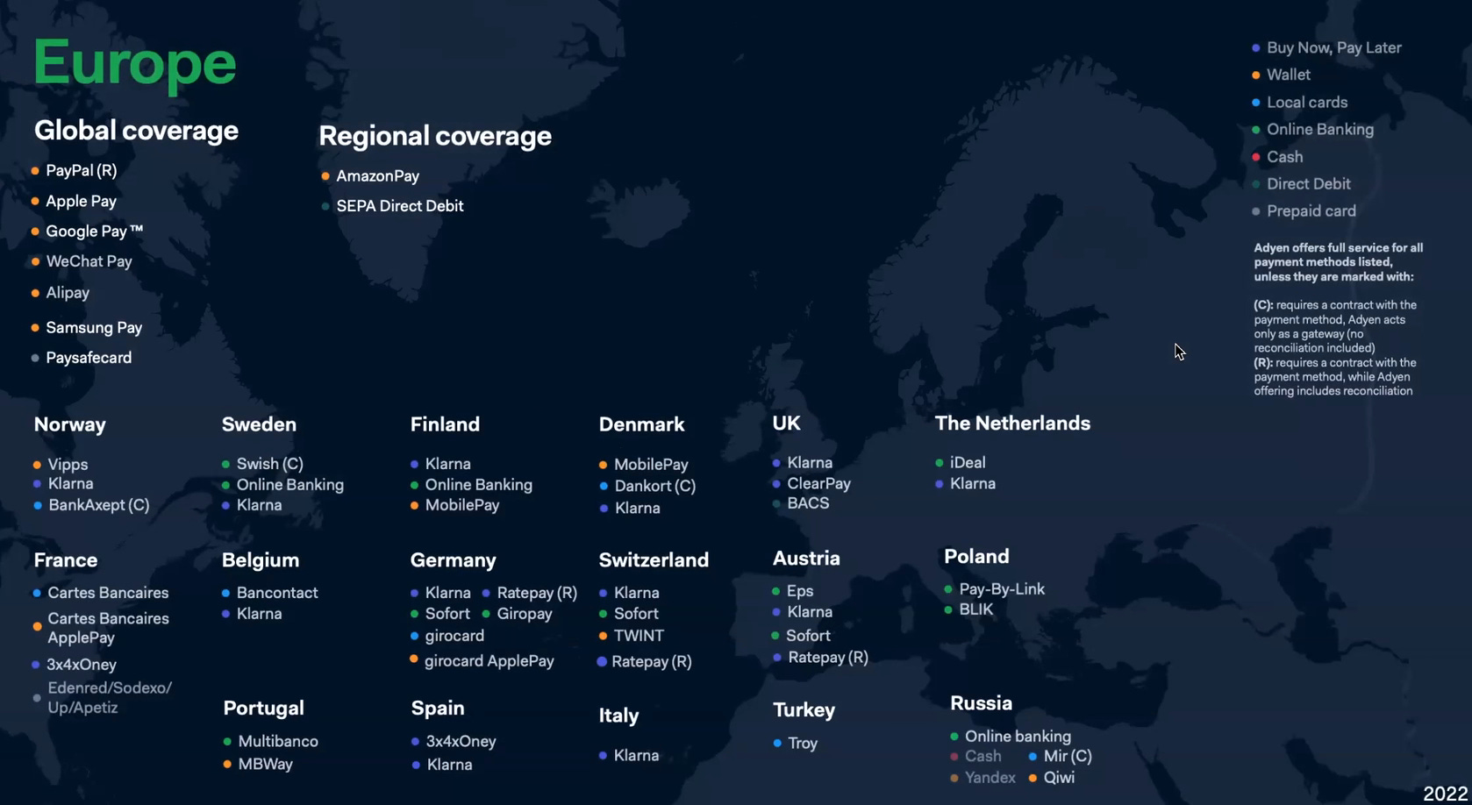
Task: Select Klarna under The Netherlands
Action: point(973,484)
